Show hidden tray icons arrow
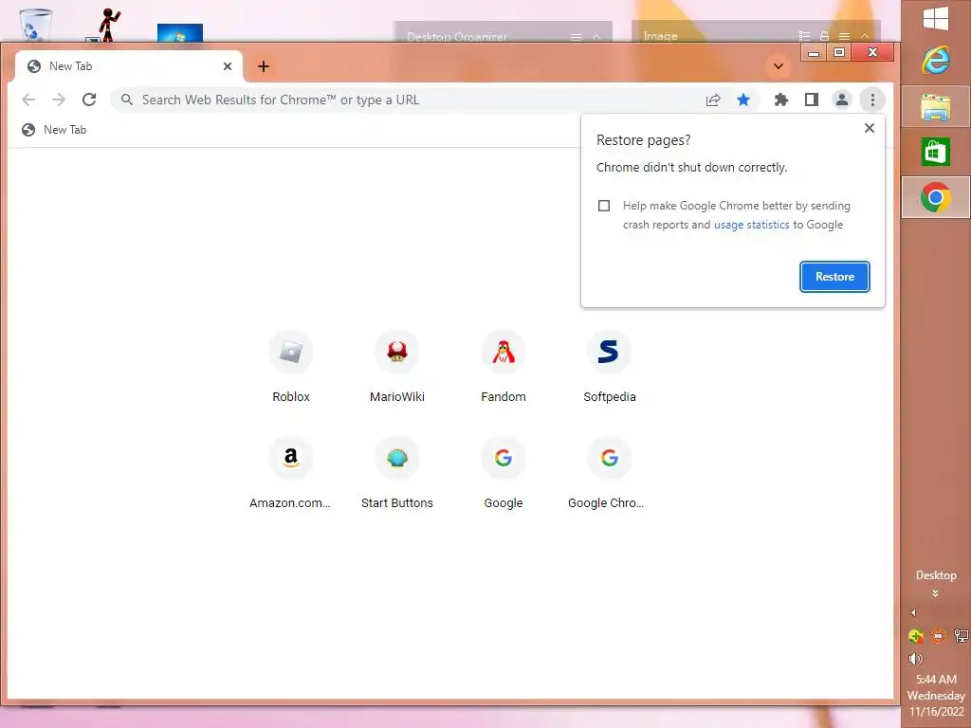 click(x=913, y=613)
